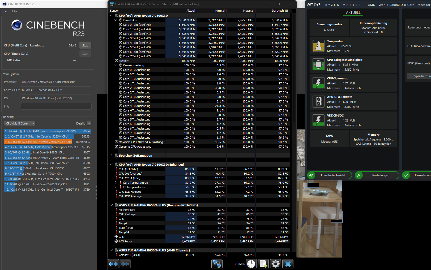Click the chip icon beside Speicher-Zeitangaben

(116, 156)
